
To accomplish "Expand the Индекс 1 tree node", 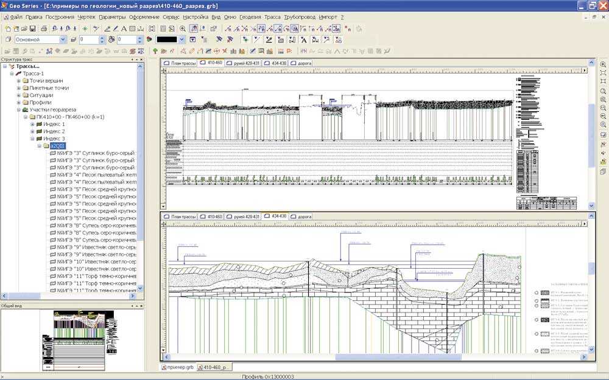I will [x=33, y=124].
